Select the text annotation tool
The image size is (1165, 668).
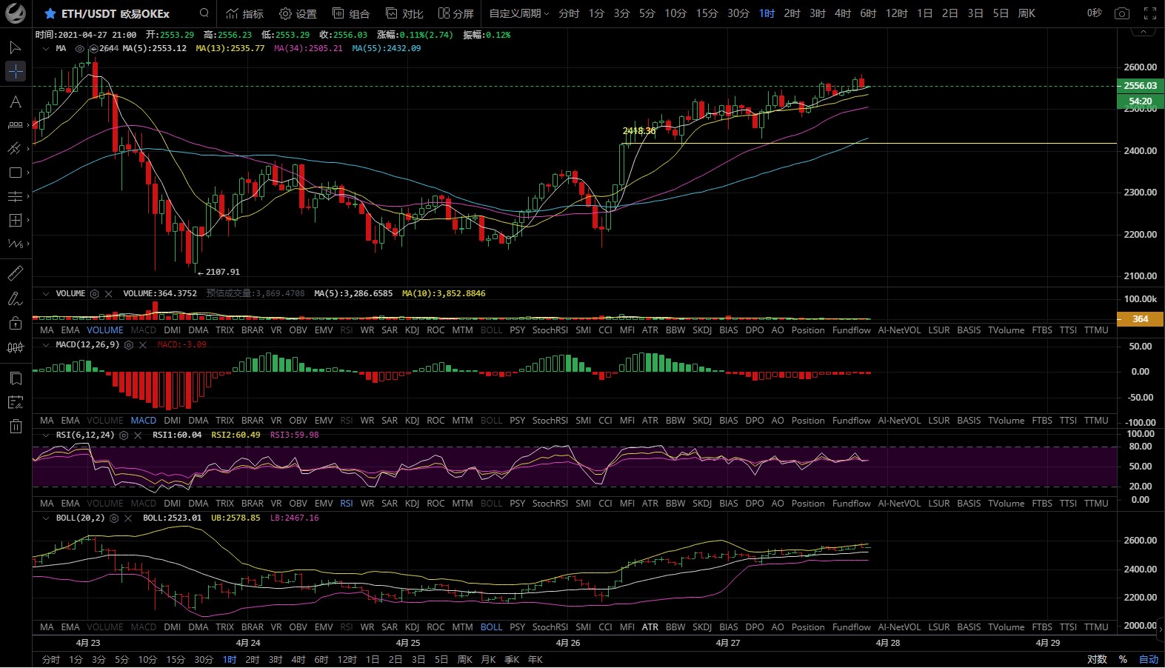pyautogui.click(x=15, y=101)
